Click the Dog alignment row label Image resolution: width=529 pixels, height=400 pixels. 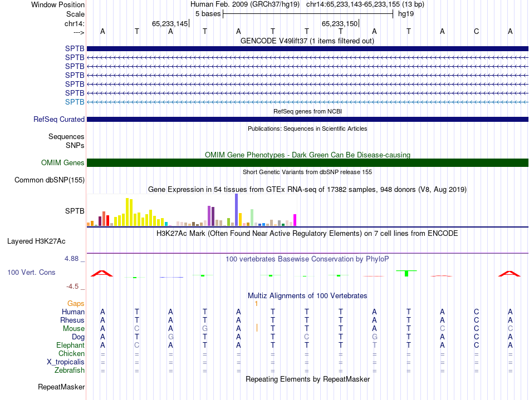(x=79, y=337)
